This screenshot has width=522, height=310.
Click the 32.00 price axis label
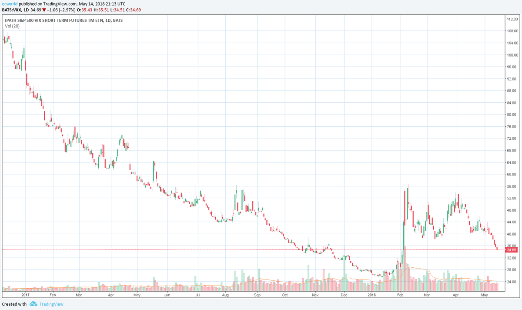click(512, 258)
